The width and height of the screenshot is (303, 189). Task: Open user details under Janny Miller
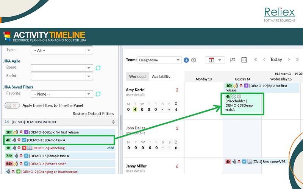[136, 171]
